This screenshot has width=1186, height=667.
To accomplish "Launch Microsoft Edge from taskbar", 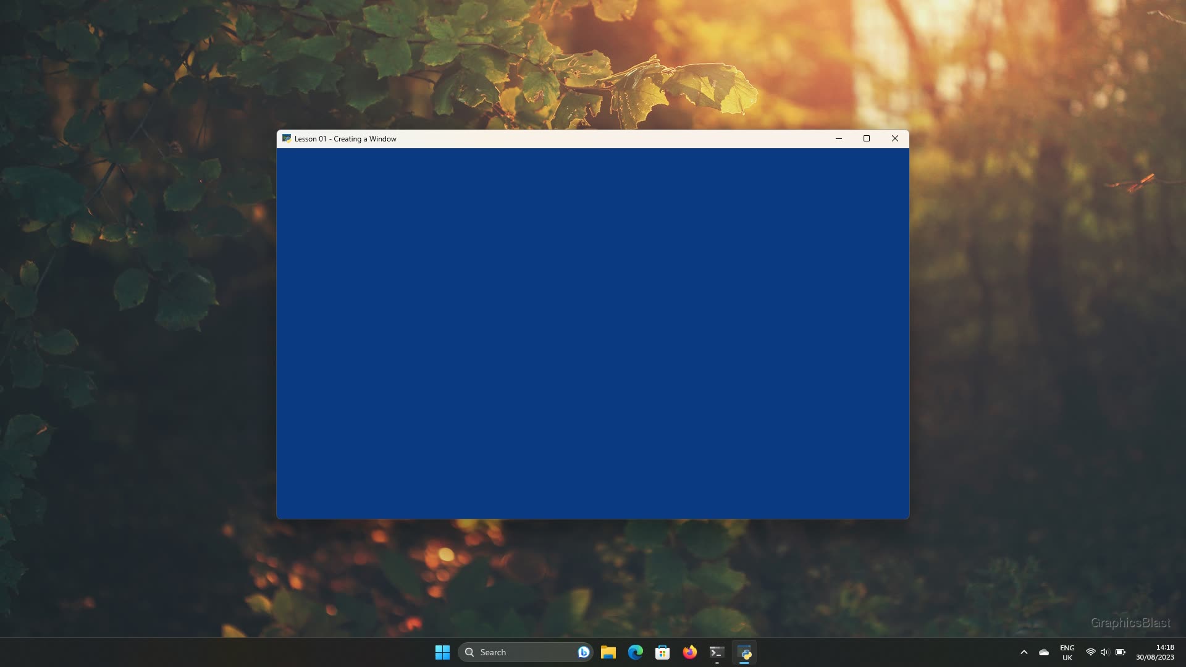I will 636,652.
